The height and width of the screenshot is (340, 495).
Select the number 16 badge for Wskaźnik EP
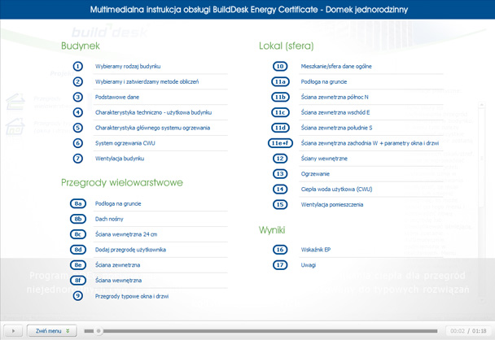click(x=280, y=250)
